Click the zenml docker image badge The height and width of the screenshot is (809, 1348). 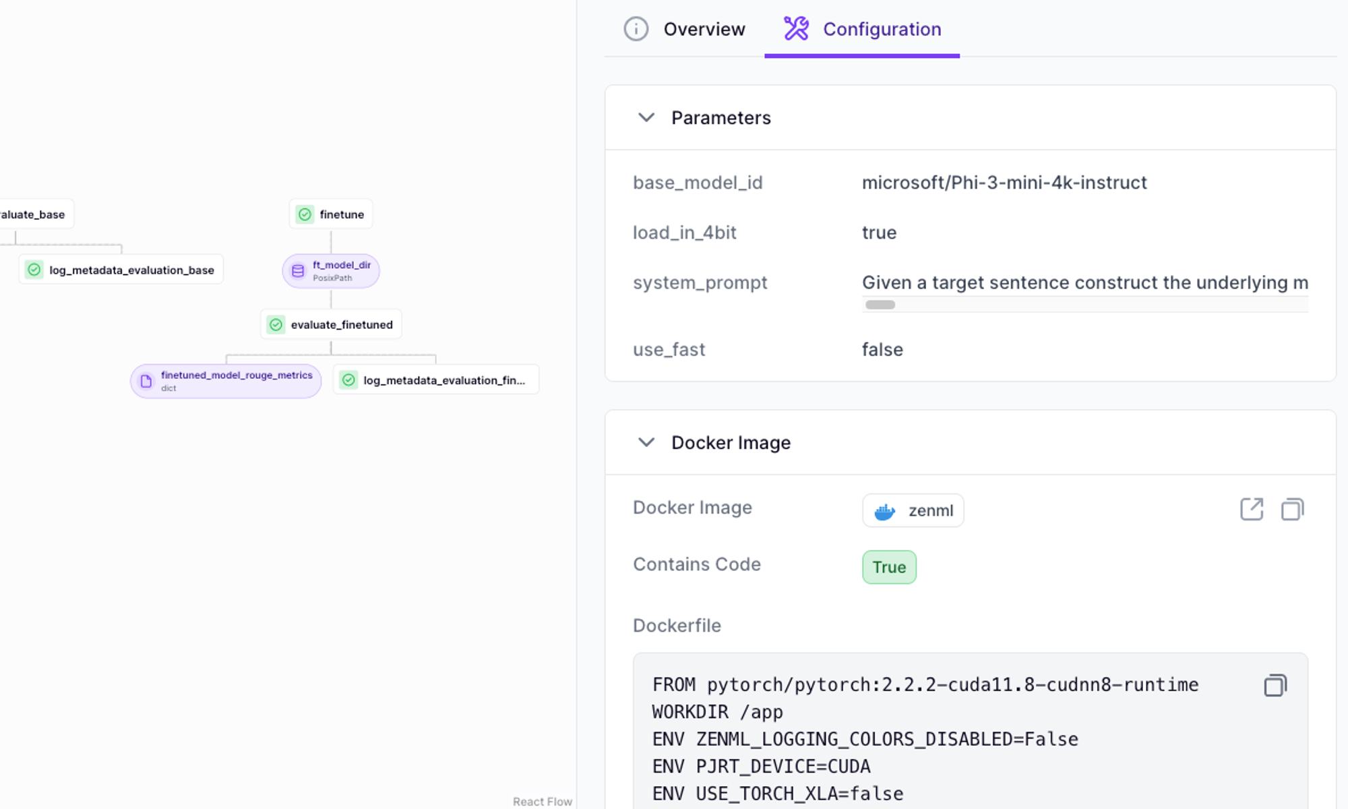[x=913, y=511]
